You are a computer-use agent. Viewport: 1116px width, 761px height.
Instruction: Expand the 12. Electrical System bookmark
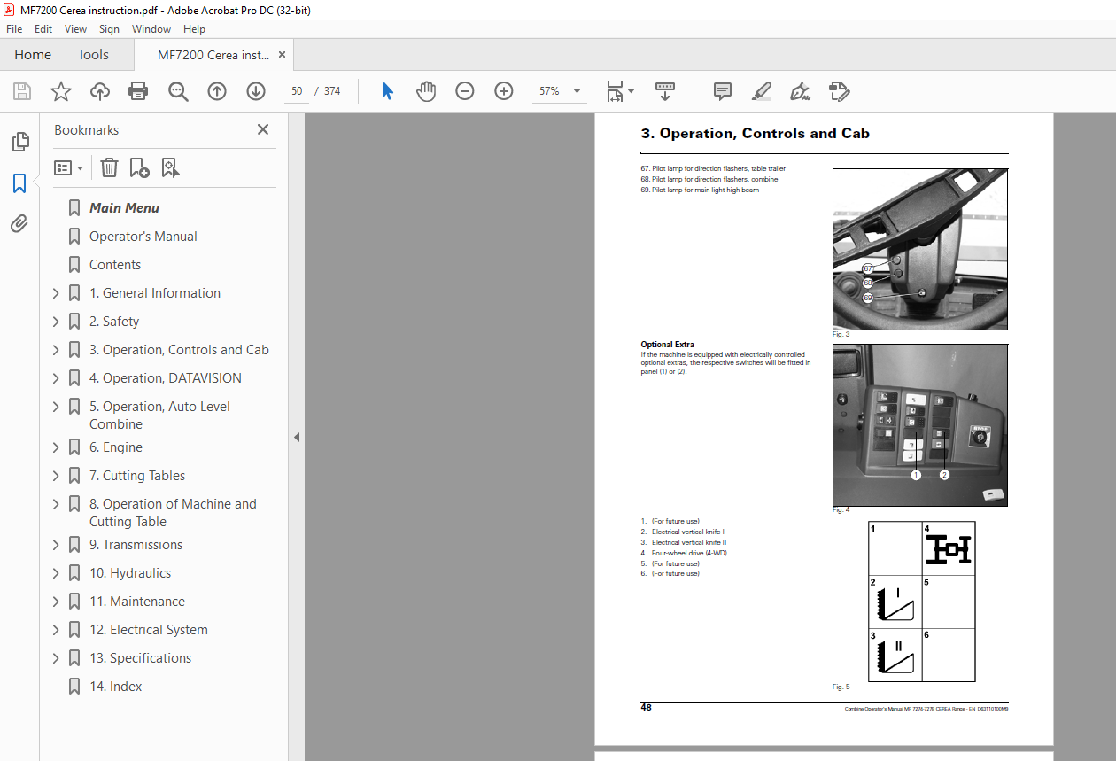pos(56,630)
